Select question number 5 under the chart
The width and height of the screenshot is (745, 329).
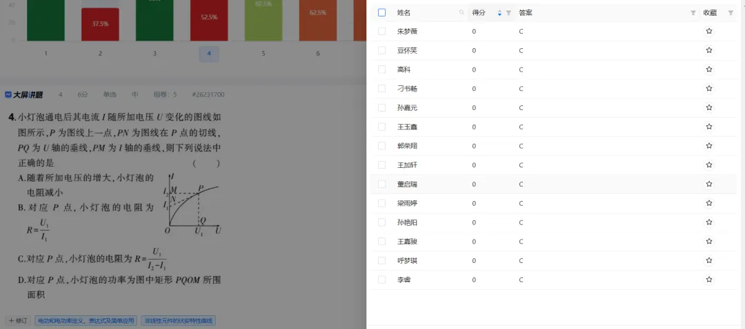[264, 54]
